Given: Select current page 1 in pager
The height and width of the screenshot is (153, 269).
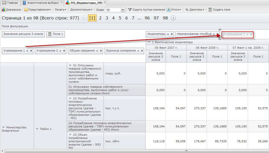Looking at the screenshot, I should [x=92, y=18].
